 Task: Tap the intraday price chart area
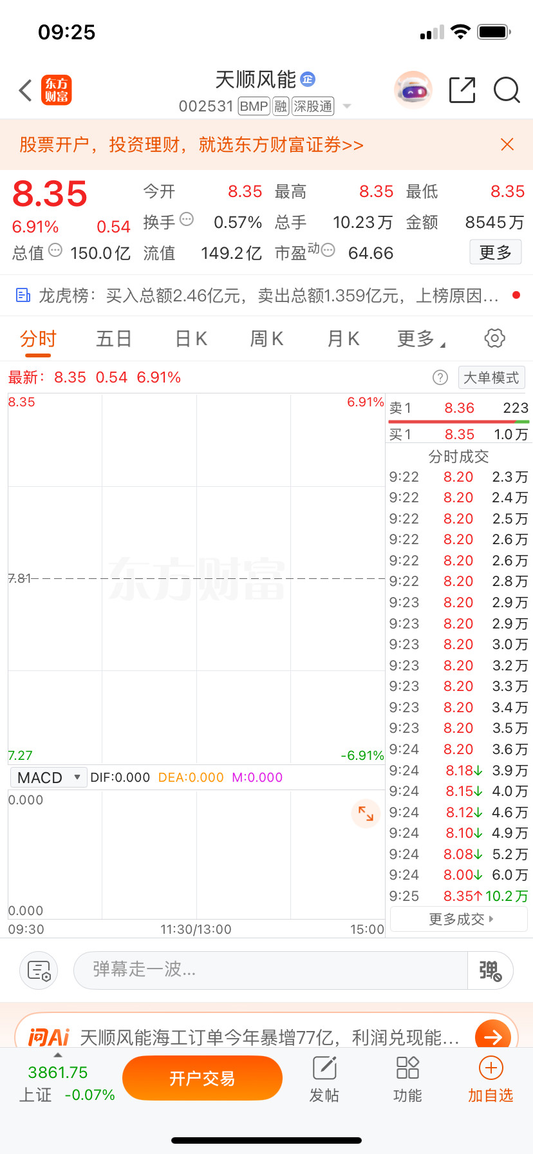pyautogui.click(x=196, y=578)
